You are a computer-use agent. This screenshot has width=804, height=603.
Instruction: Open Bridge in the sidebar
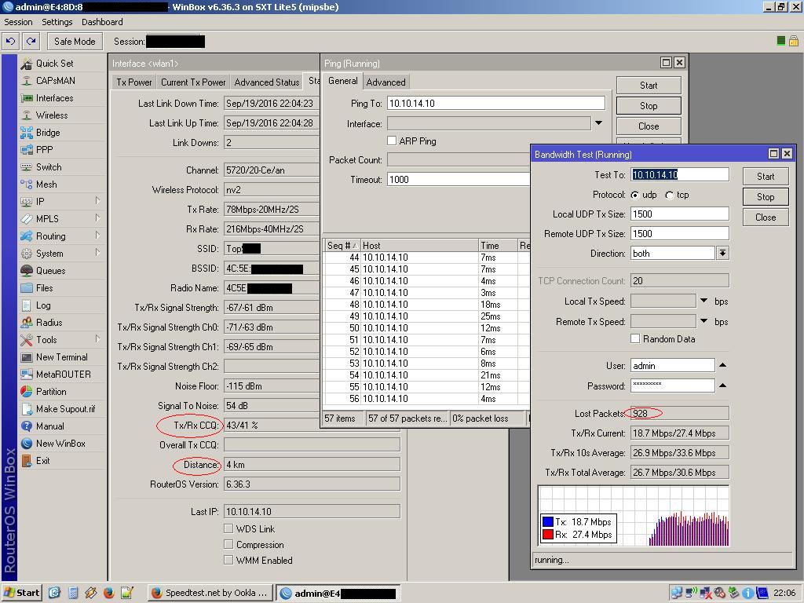click(48, 133)
